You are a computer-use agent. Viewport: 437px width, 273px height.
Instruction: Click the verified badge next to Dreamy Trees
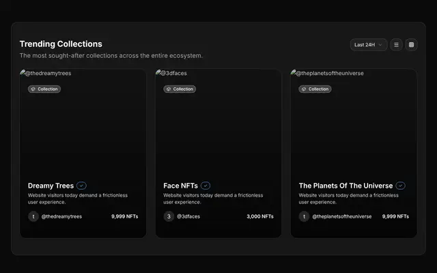click(81, 186)
